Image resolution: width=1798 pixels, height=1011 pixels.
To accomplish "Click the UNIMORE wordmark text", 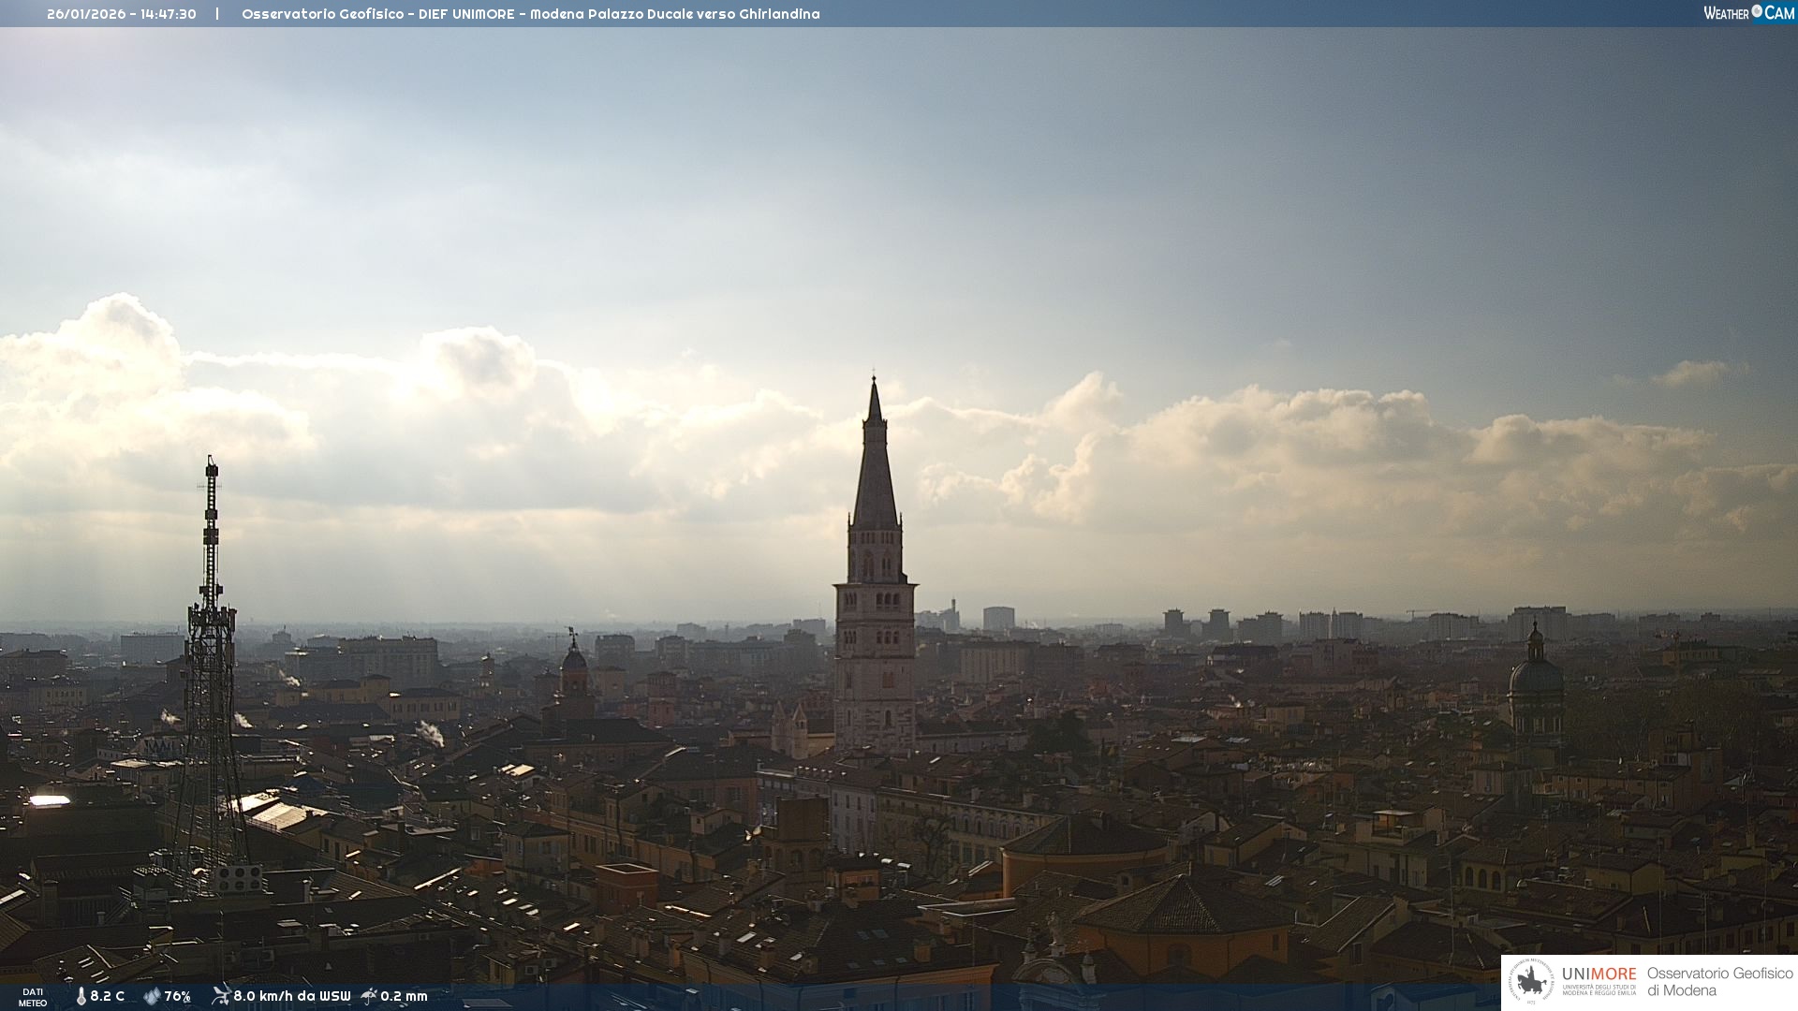I will [1599, 974].
